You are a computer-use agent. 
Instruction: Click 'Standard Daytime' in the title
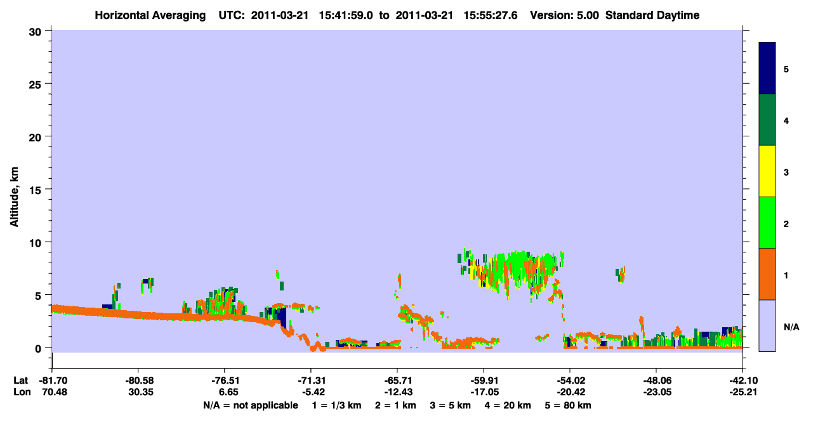652,15
